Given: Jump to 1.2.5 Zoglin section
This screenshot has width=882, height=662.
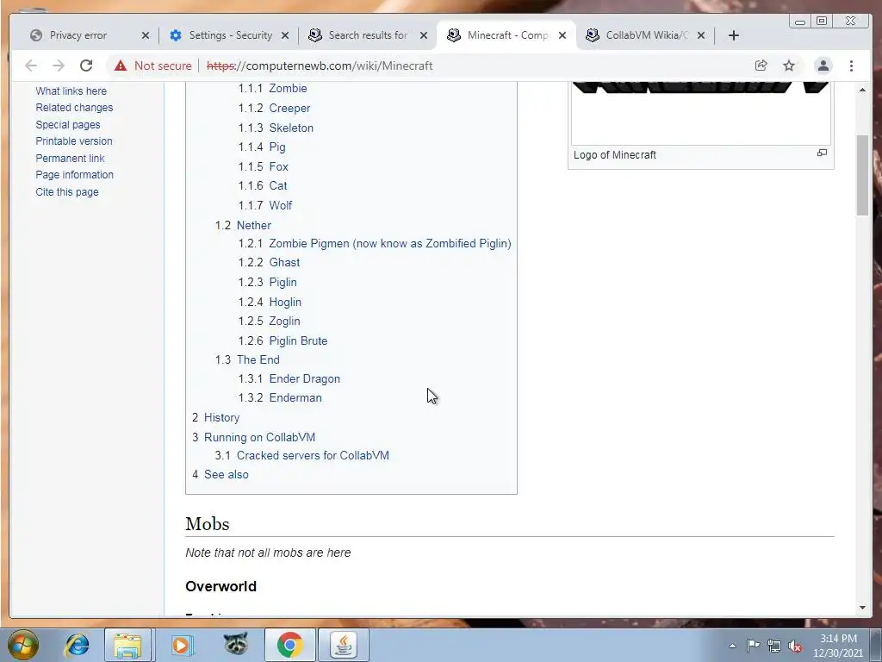Looking at the screenshot, I should [270, 321].
